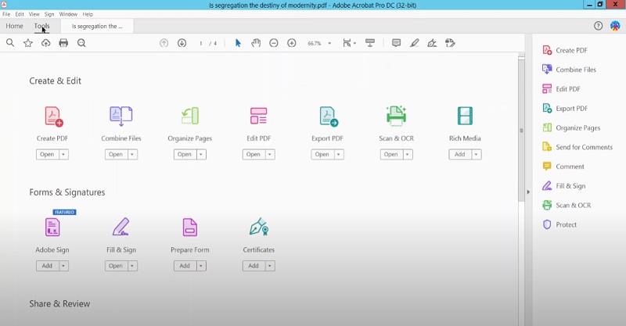Go to previous page with up arrow
This screenshot has height=326, width=626.
click(x=164, y=43)
